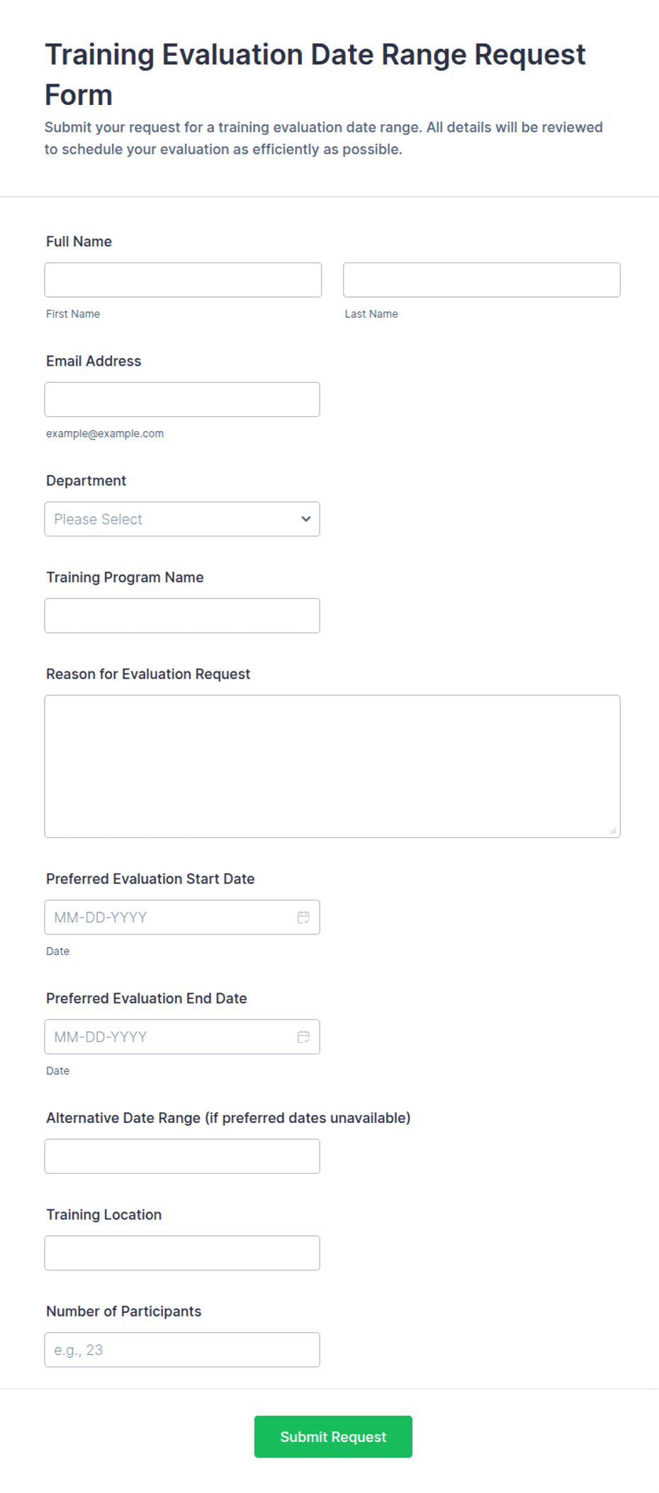Viewport: 659px width, 1493px height.
Task: Grab the textarea resize handle corner
Action: point(614,831)
